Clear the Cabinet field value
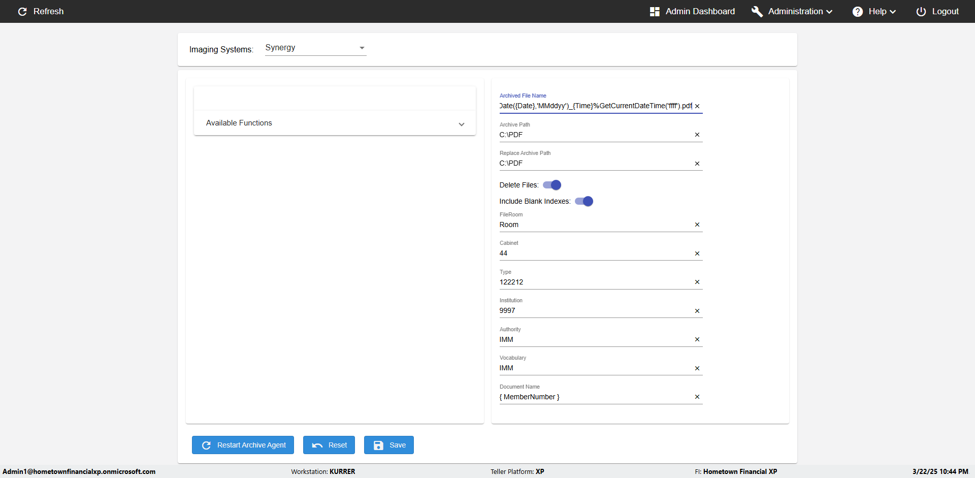The image size is (975, 478). coord(697,253)
